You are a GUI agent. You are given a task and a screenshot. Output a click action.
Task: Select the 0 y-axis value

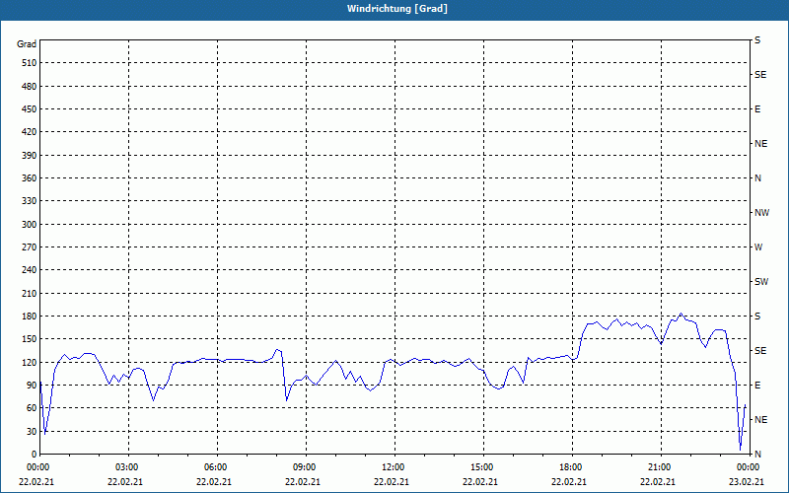click(x=35, y=455)
